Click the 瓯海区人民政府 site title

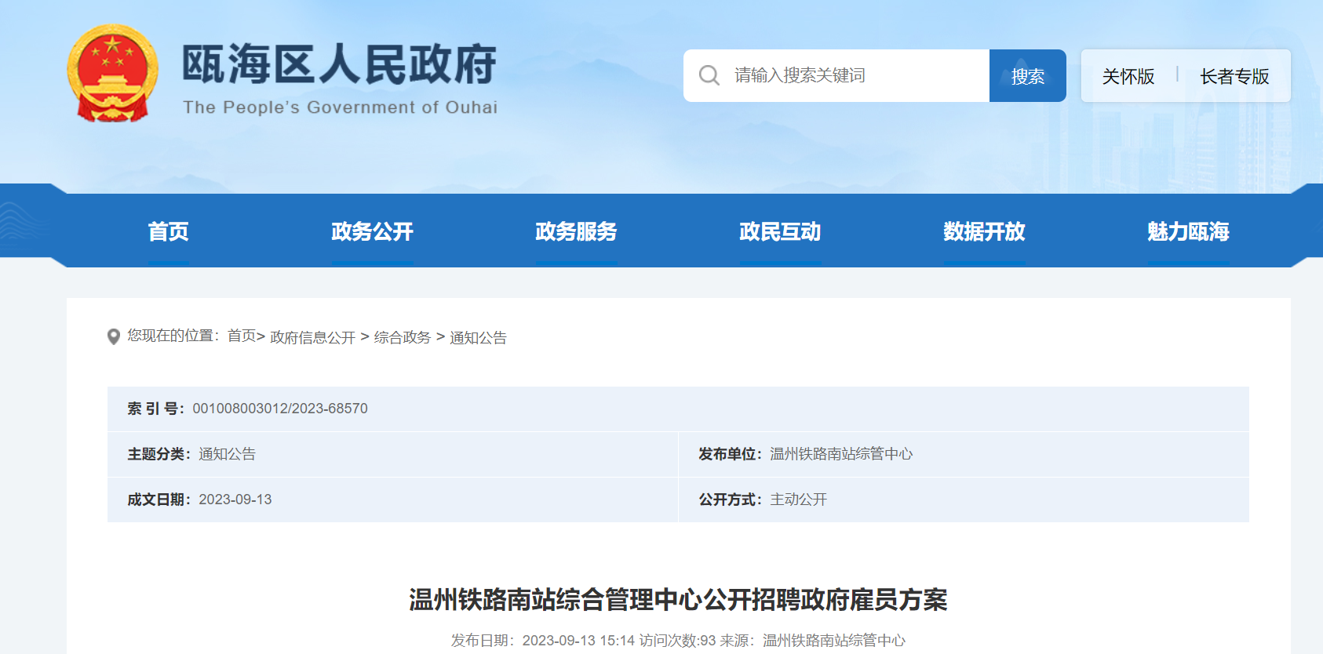339,64
